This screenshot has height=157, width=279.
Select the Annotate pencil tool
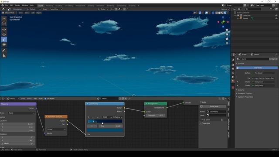(4, 51)
